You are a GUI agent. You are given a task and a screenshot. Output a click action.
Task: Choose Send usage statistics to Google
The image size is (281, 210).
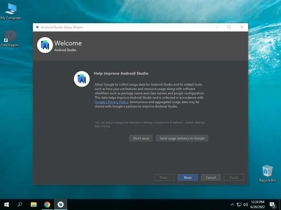coord(182,138)
